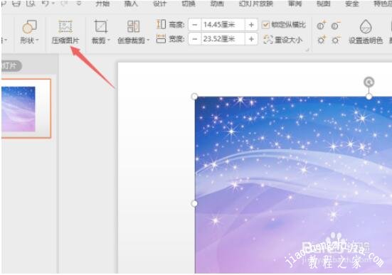Click the width 宽度 icon

[161, 39]
